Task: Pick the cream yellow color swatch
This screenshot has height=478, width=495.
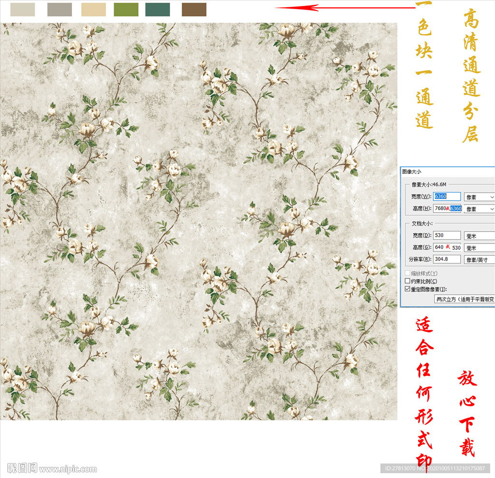Action: tap(93, 10)
